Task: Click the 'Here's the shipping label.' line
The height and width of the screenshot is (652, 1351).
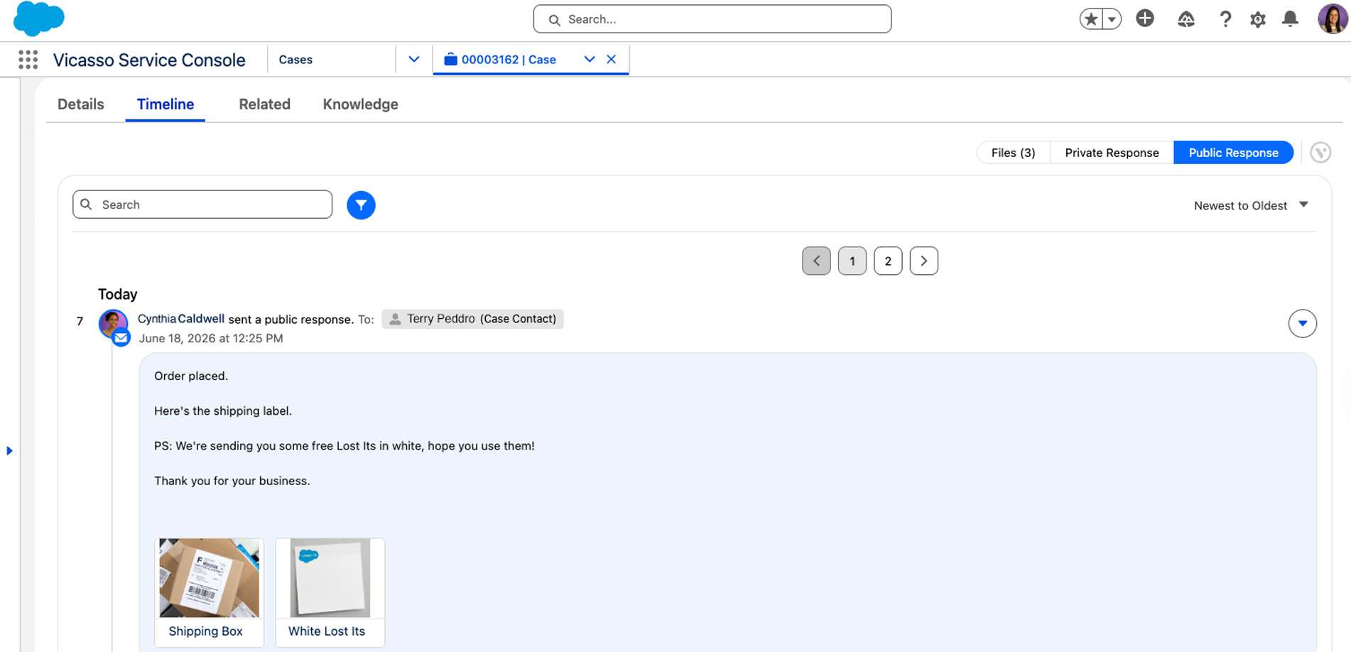Action: click(x=223, y=411)
